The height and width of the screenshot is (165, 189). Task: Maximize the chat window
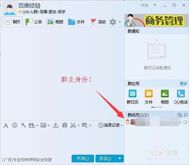pyautogui.click(x=174, y=5)
